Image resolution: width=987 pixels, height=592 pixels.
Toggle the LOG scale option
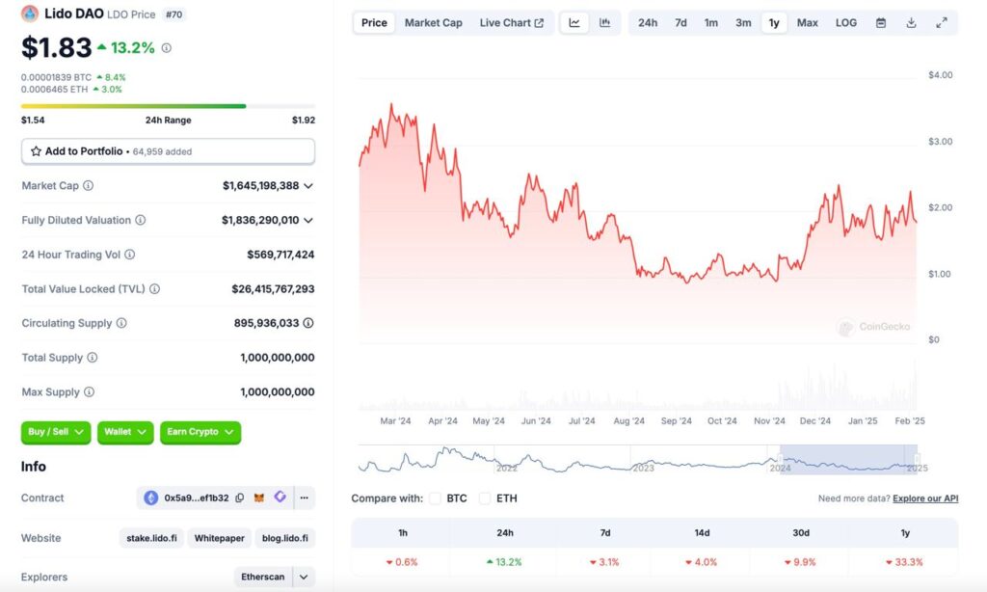pyautogui.click(x=846, y=23)
